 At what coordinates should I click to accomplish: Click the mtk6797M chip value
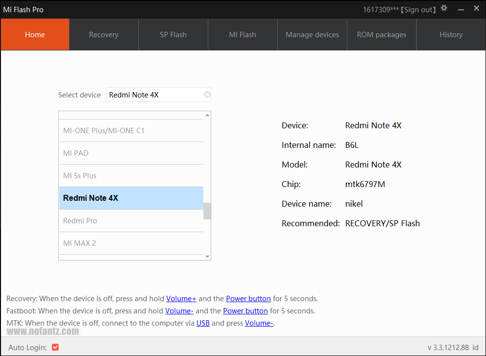[x=365, y=184]
